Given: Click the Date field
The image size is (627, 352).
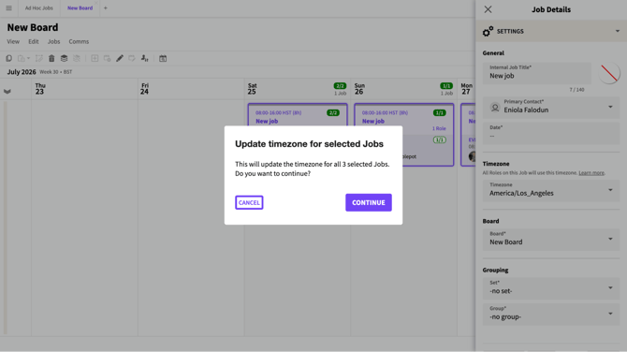Looking at the screenshot, I should click(551, 133).
